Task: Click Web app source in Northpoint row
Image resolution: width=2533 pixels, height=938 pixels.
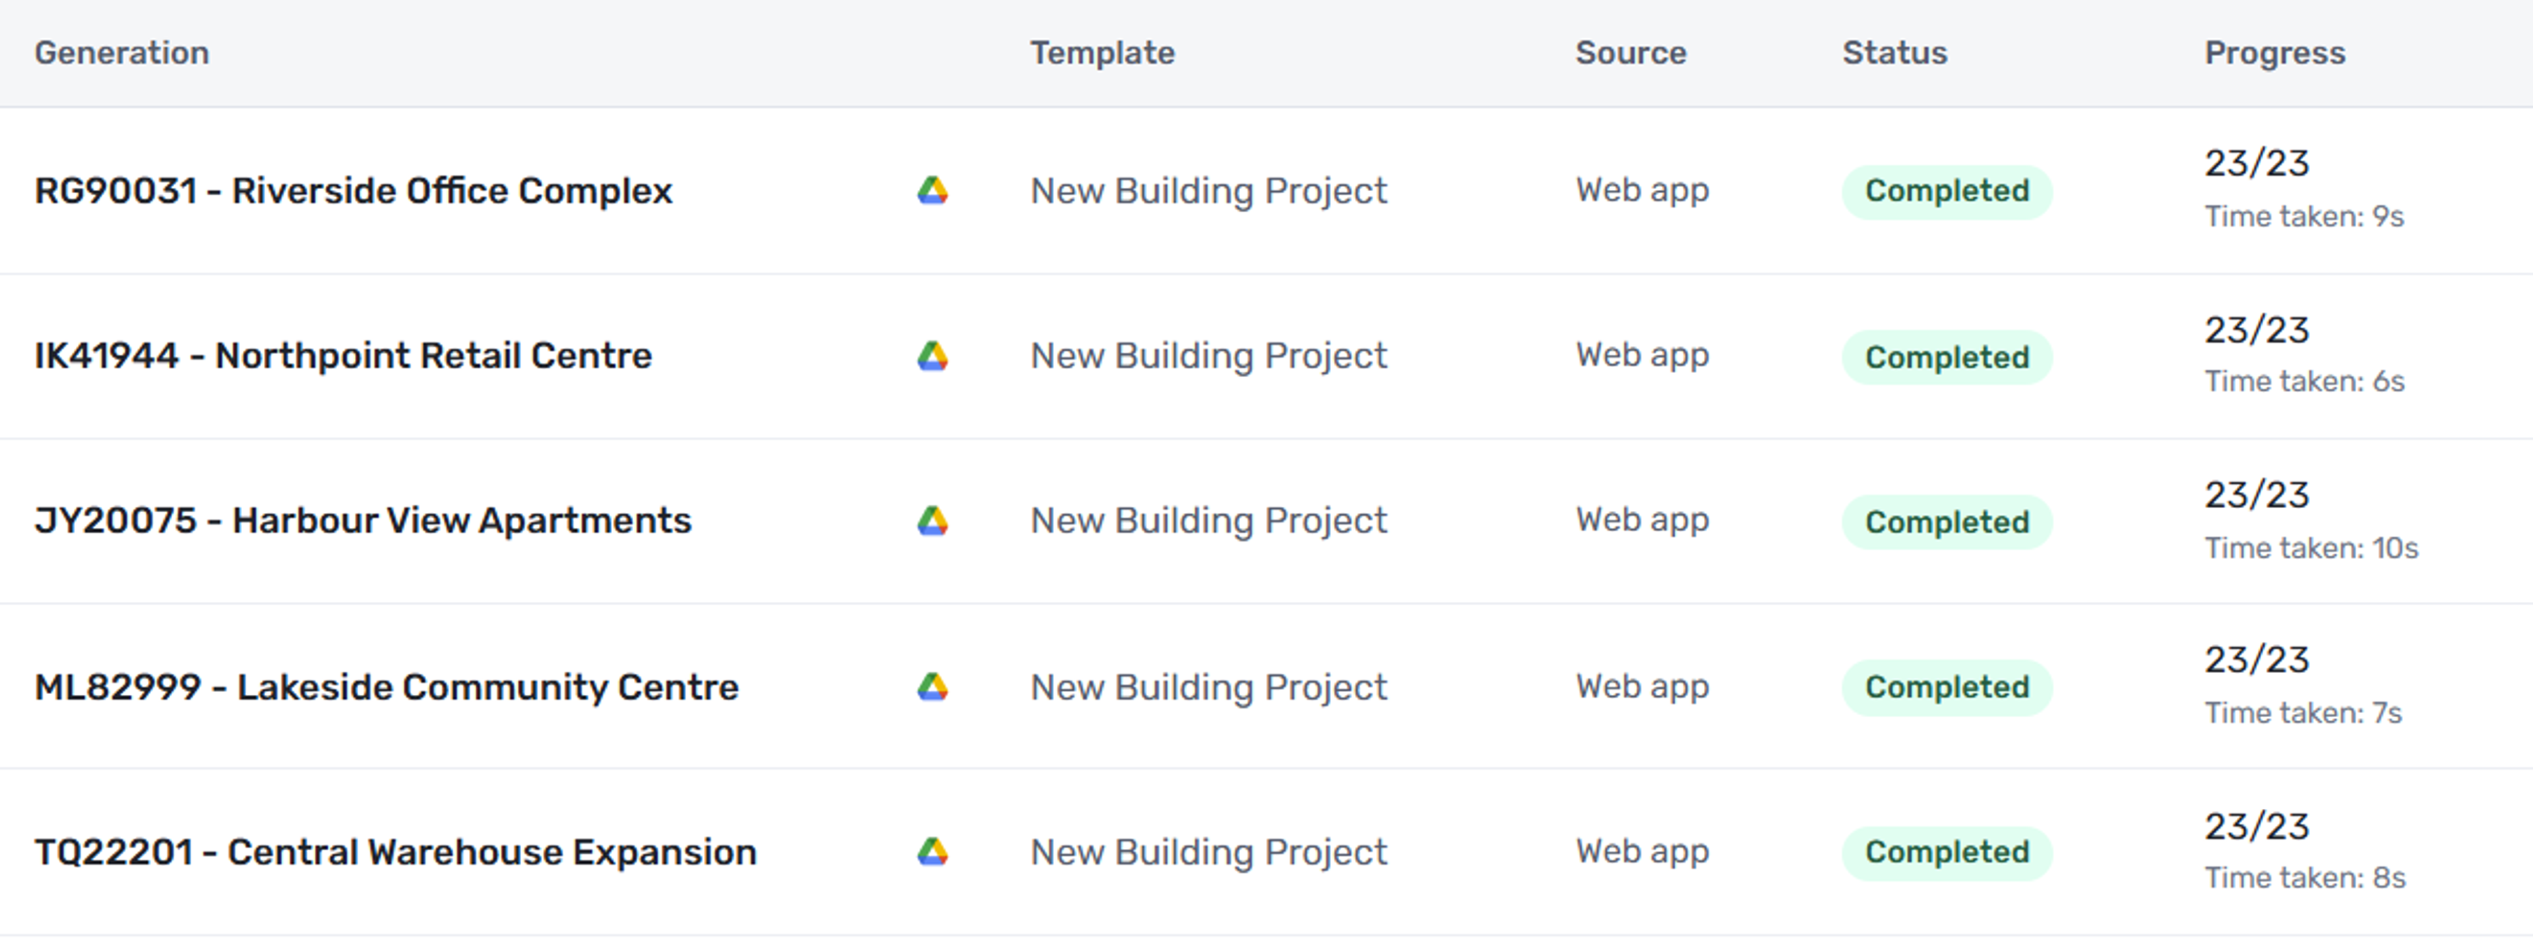Action: coord(1642,355)
